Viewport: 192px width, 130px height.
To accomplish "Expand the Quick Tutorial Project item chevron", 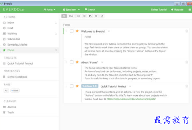I will [130, 86].
